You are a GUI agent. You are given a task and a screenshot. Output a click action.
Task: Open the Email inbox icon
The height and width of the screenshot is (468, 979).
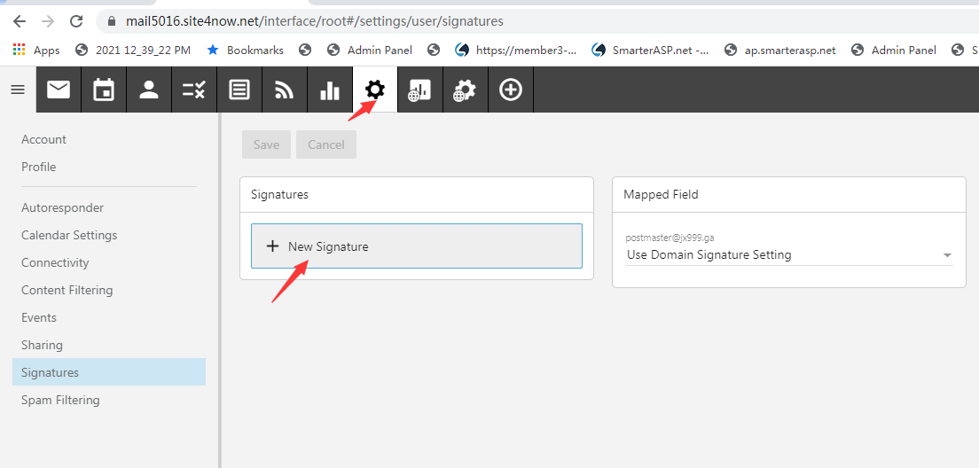click(59, 90)
